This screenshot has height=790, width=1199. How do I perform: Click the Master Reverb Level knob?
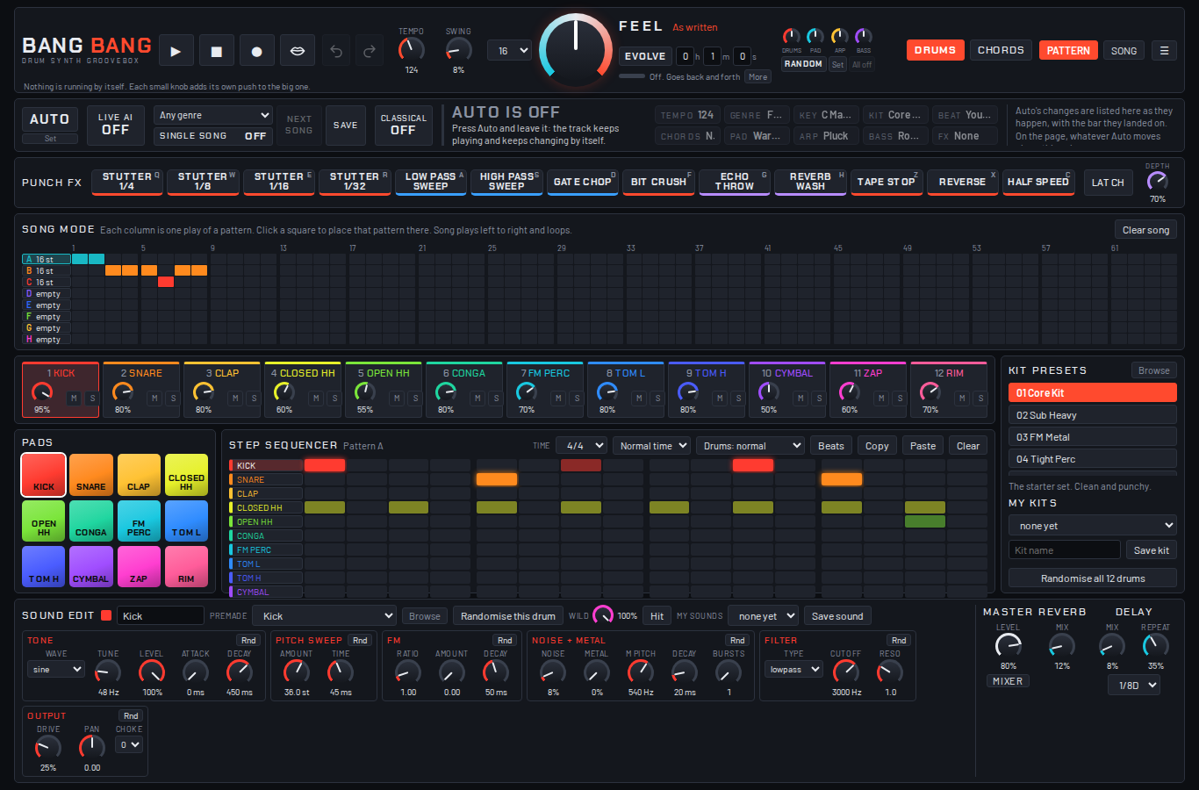pos(1008,646)
